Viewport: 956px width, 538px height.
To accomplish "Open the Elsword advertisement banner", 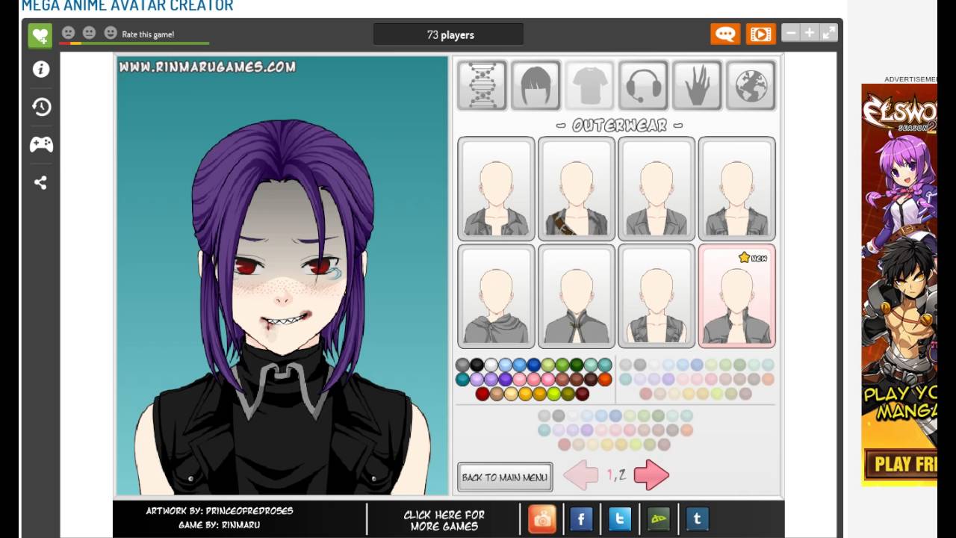I will (899, 285).
